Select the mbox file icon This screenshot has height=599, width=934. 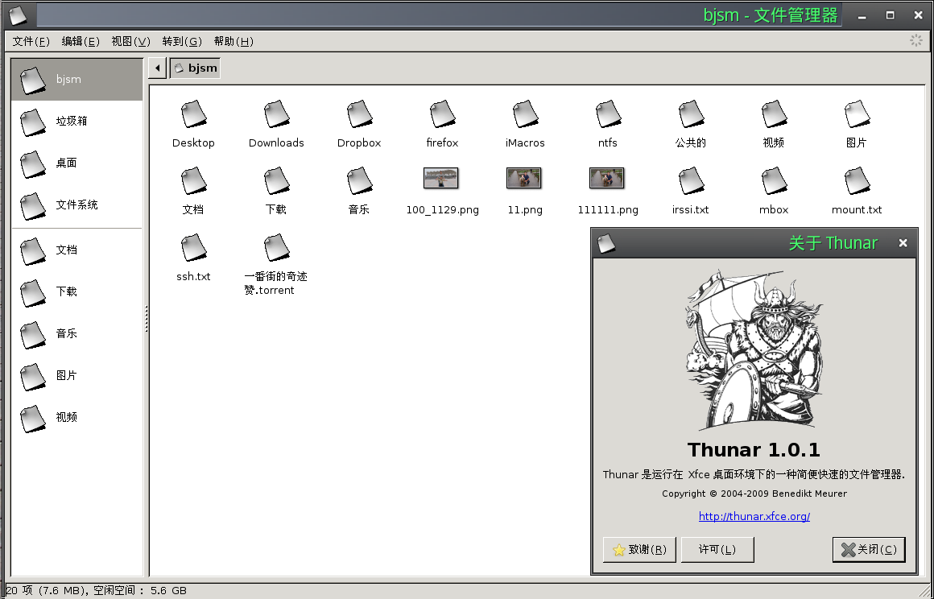(773, 180)
